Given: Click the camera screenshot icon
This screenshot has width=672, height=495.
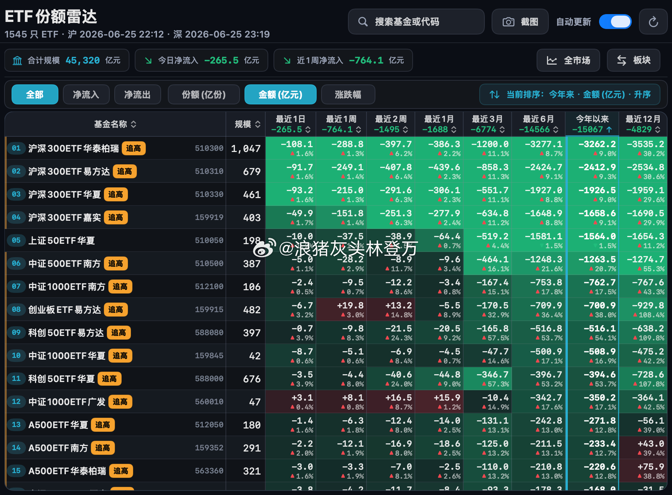Looking at the screenshot, I should (x=508, y=22).
